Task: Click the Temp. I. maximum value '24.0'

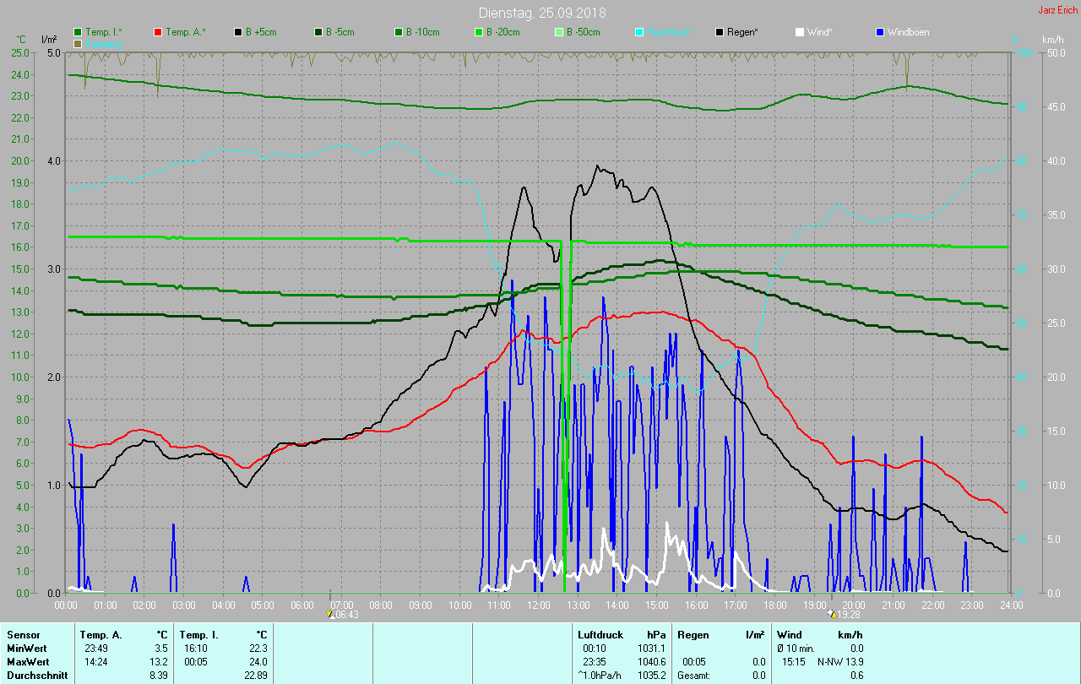Action: tap(257, 661)
